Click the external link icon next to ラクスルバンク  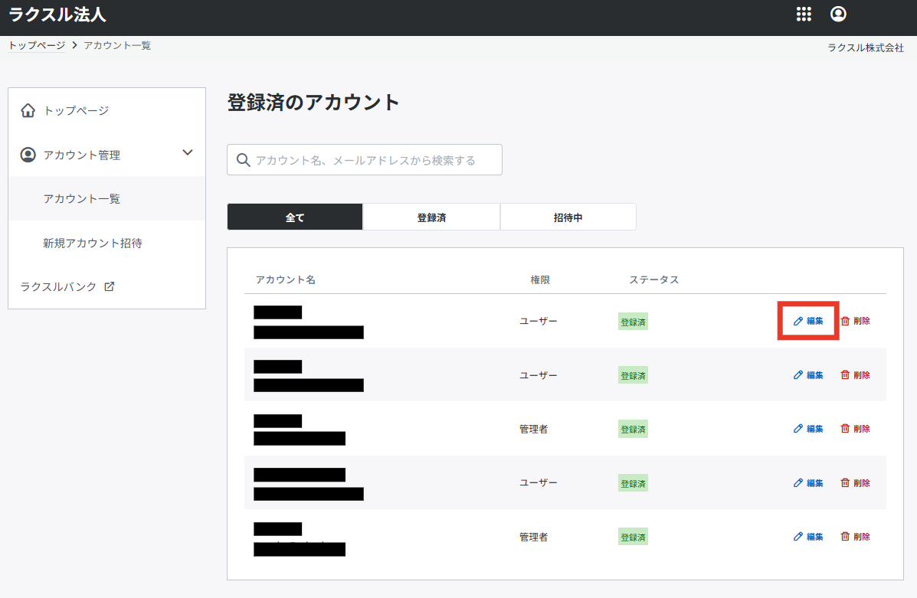point(110,286)
